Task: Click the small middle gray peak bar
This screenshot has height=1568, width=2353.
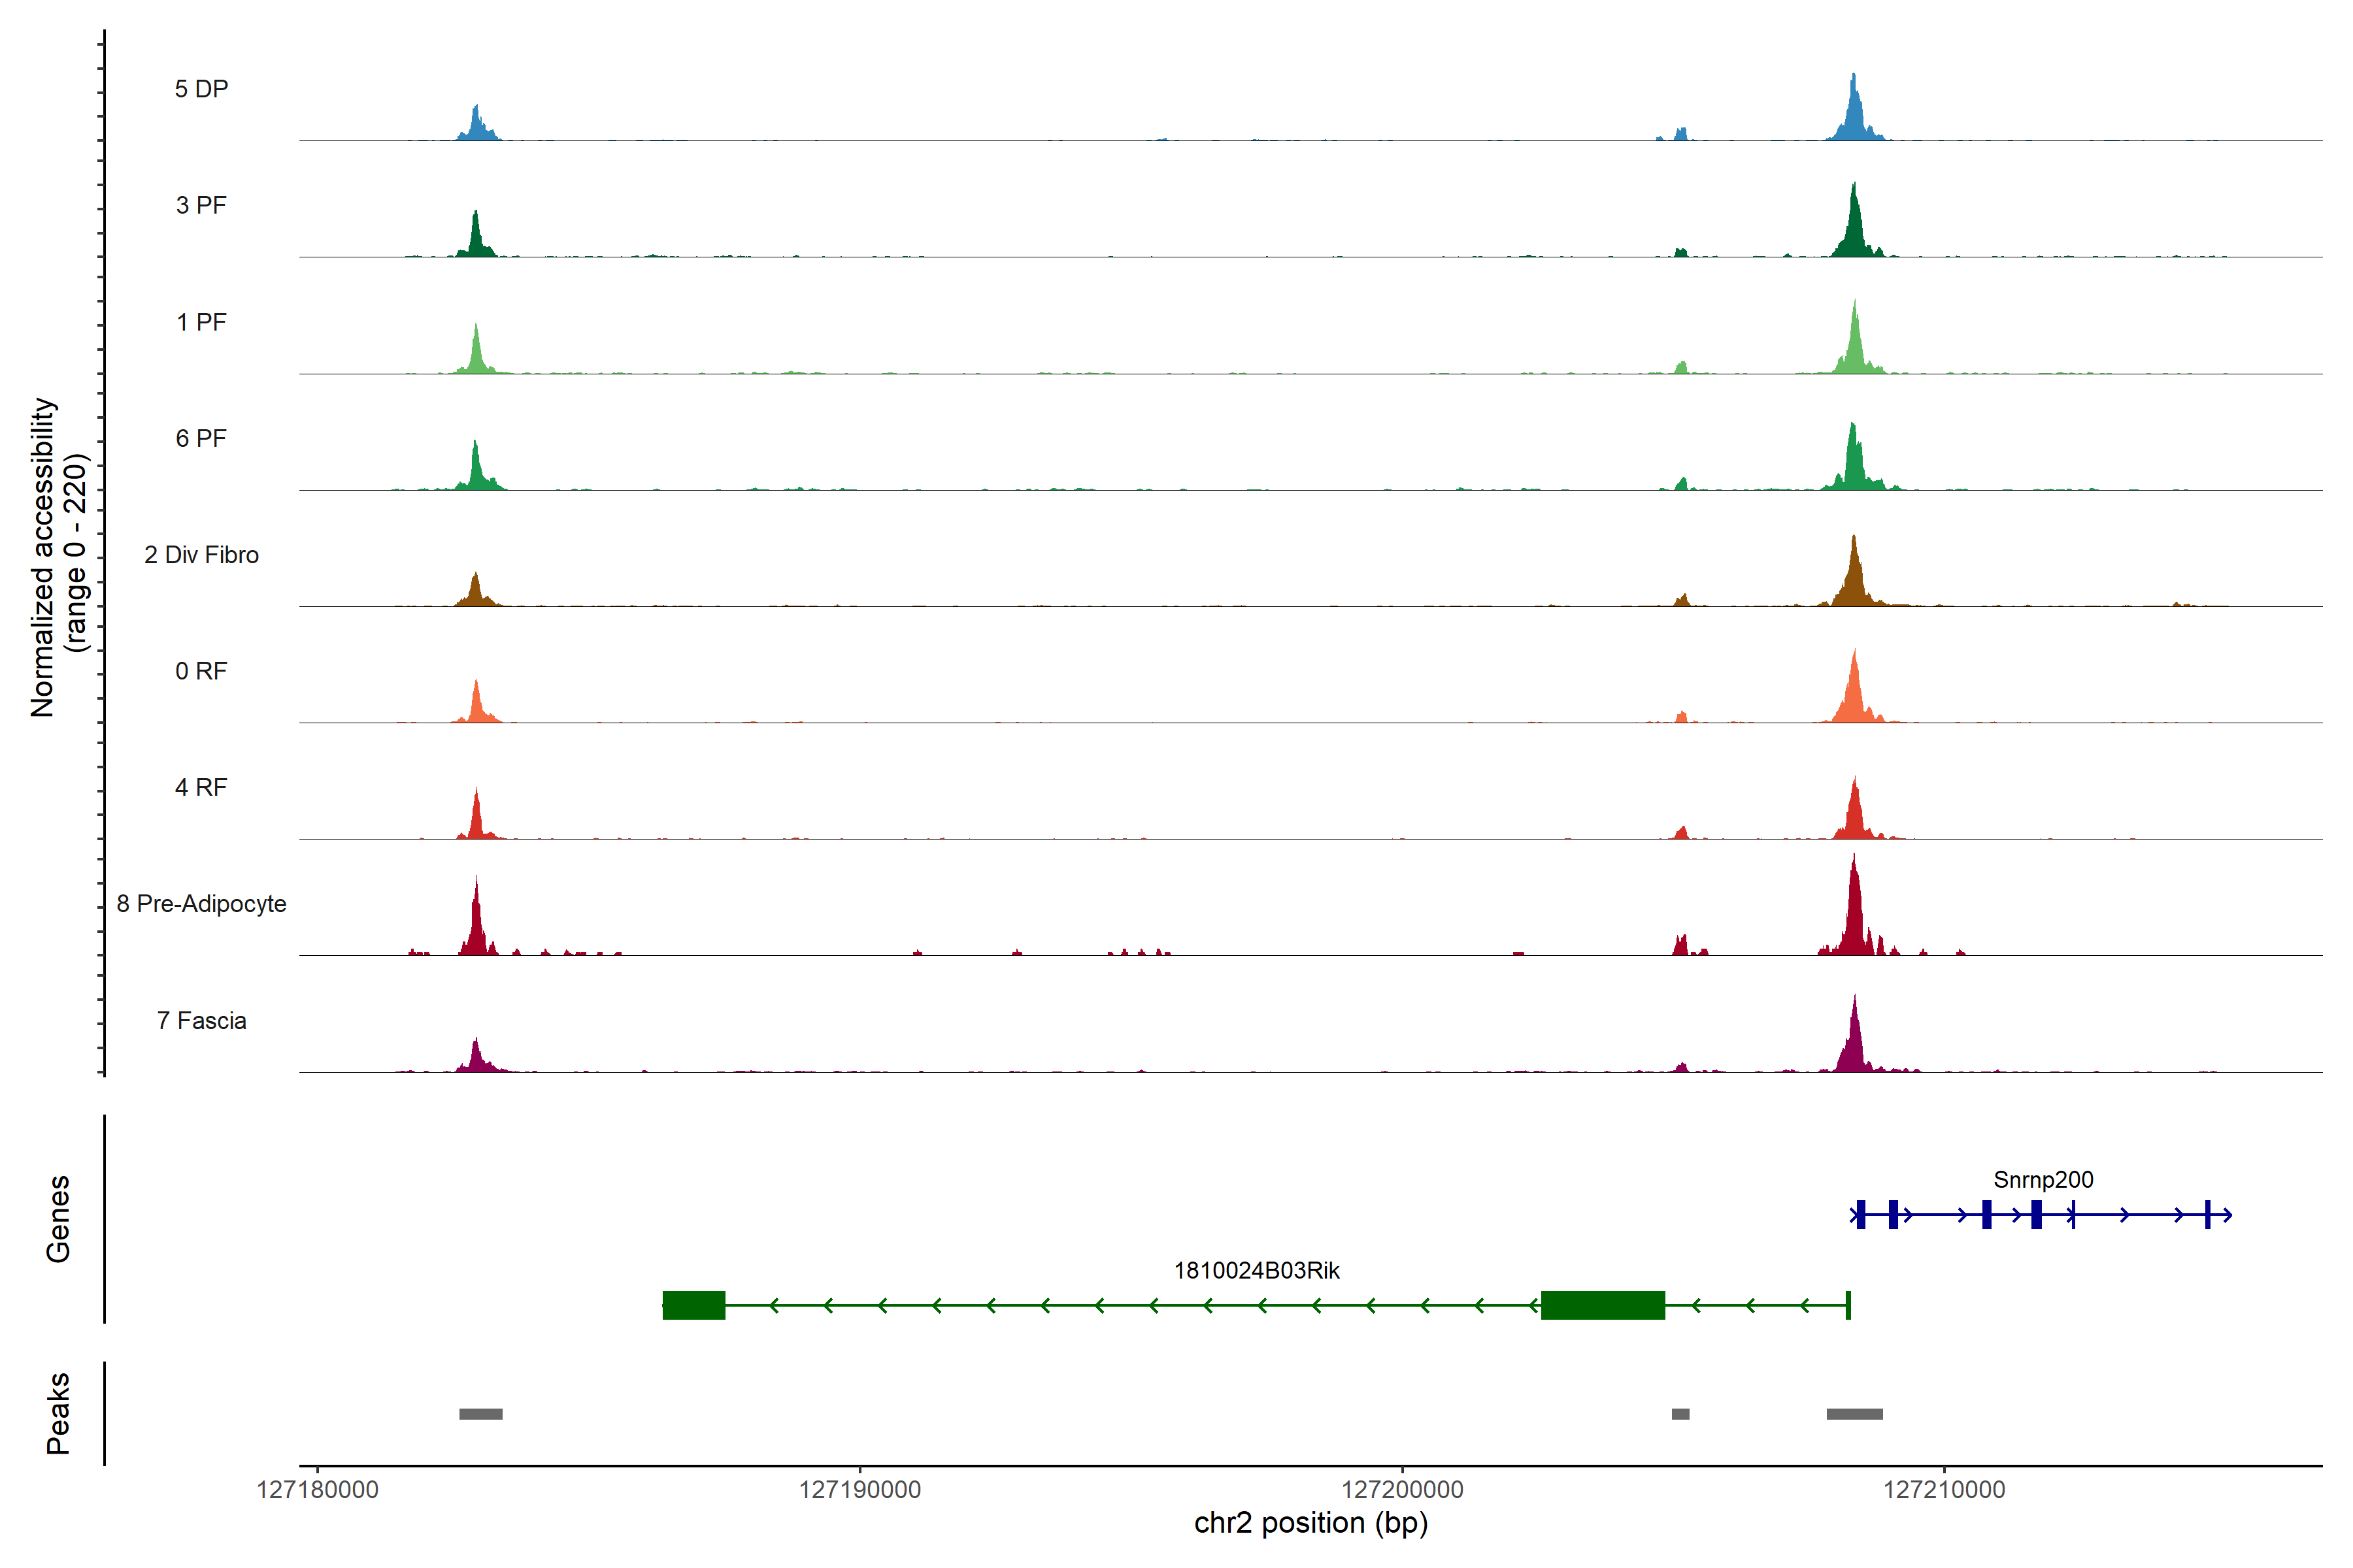Action: pos(1680,1413)
